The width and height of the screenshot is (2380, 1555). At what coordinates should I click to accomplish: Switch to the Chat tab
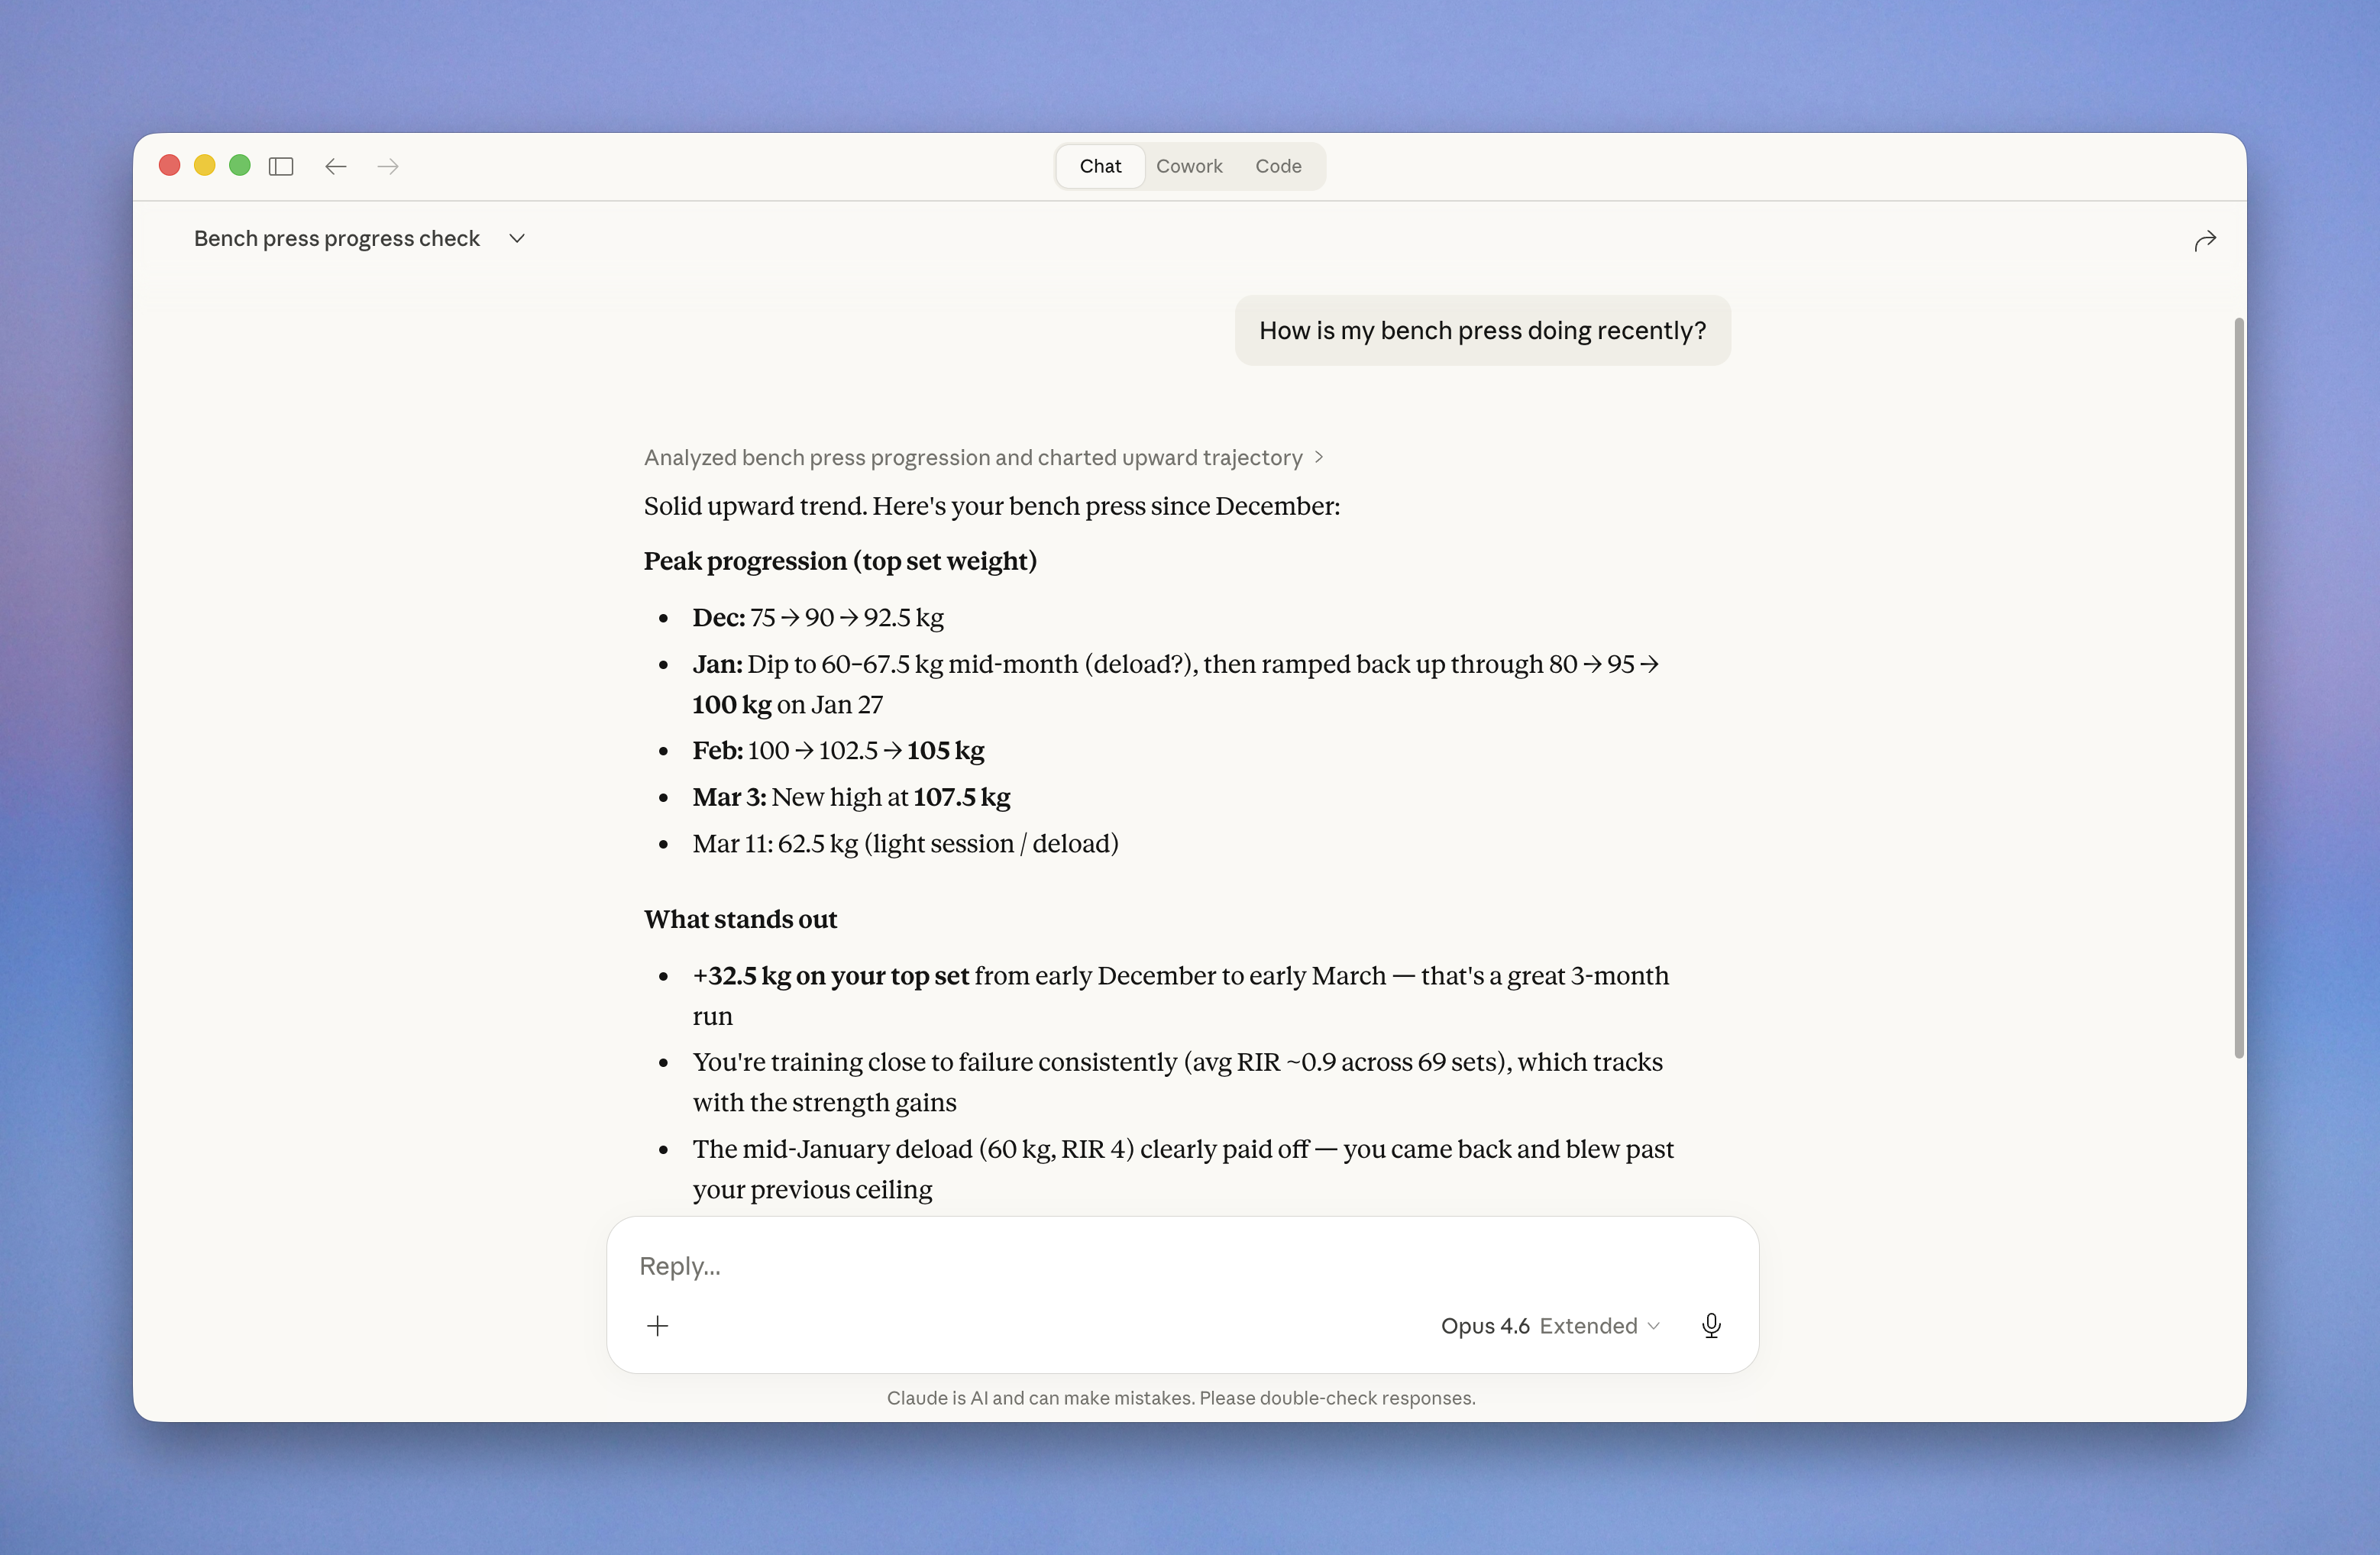pyautogui.click(x=1100, y=166)
